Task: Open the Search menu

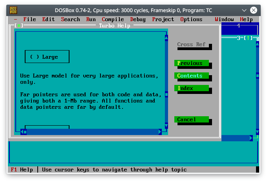Action: coord(71,19)
